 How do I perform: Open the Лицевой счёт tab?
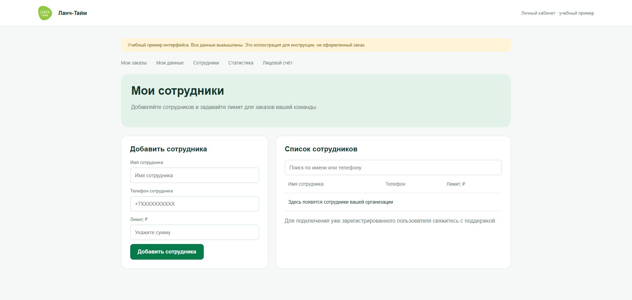coord(278,63)
